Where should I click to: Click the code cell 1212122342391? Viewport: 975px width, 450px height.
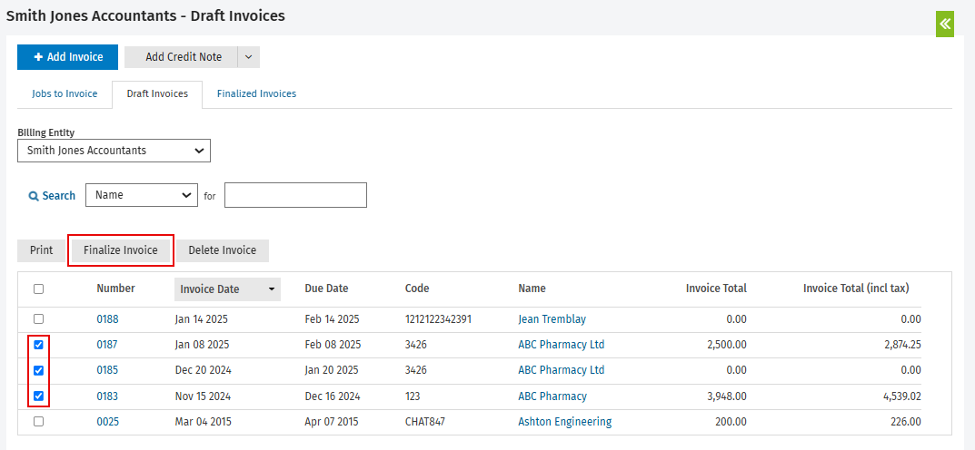pos(438,319)
